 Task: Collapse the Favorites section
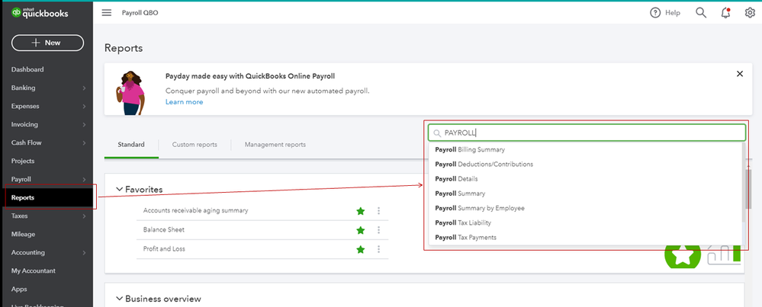[x=118, y=189]
